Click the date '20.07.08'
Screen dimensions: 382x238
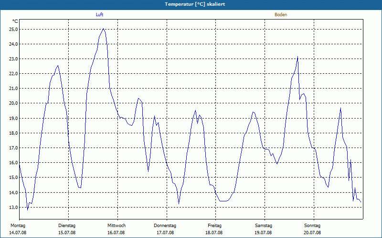click(x=312, y=233)
